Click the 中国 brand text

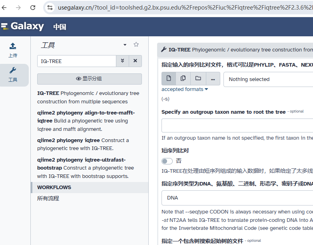pos(60,27)
